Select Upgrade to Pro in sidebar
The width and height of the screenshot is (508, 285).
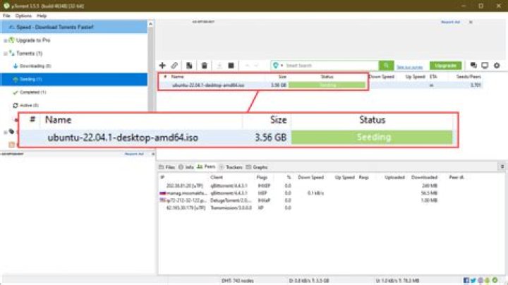(x=33, y=40)
